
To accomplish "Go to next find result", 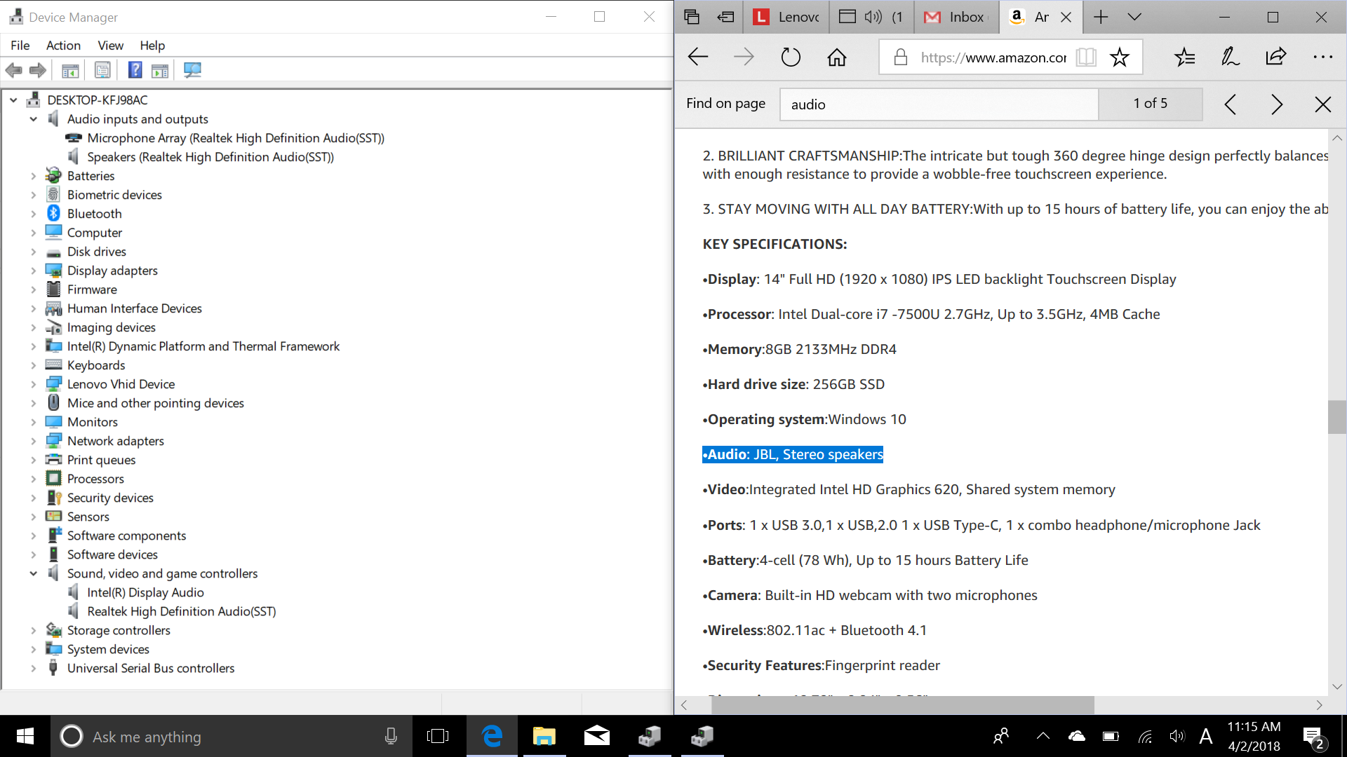I will (1277, 104).
